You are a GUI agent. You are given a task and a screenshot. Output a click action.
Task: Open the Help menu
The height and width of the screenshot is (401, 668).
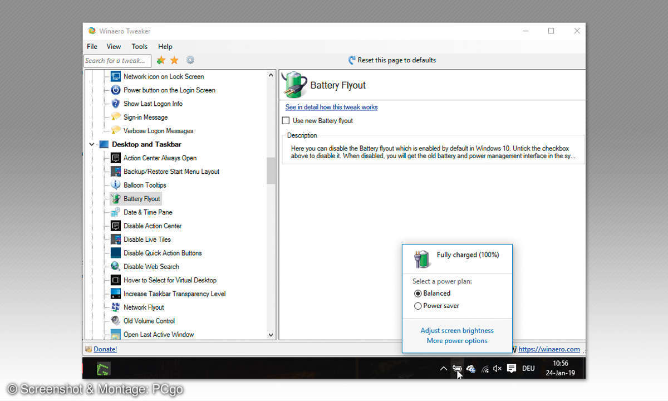pyautogui.click(x=165, y=46)
